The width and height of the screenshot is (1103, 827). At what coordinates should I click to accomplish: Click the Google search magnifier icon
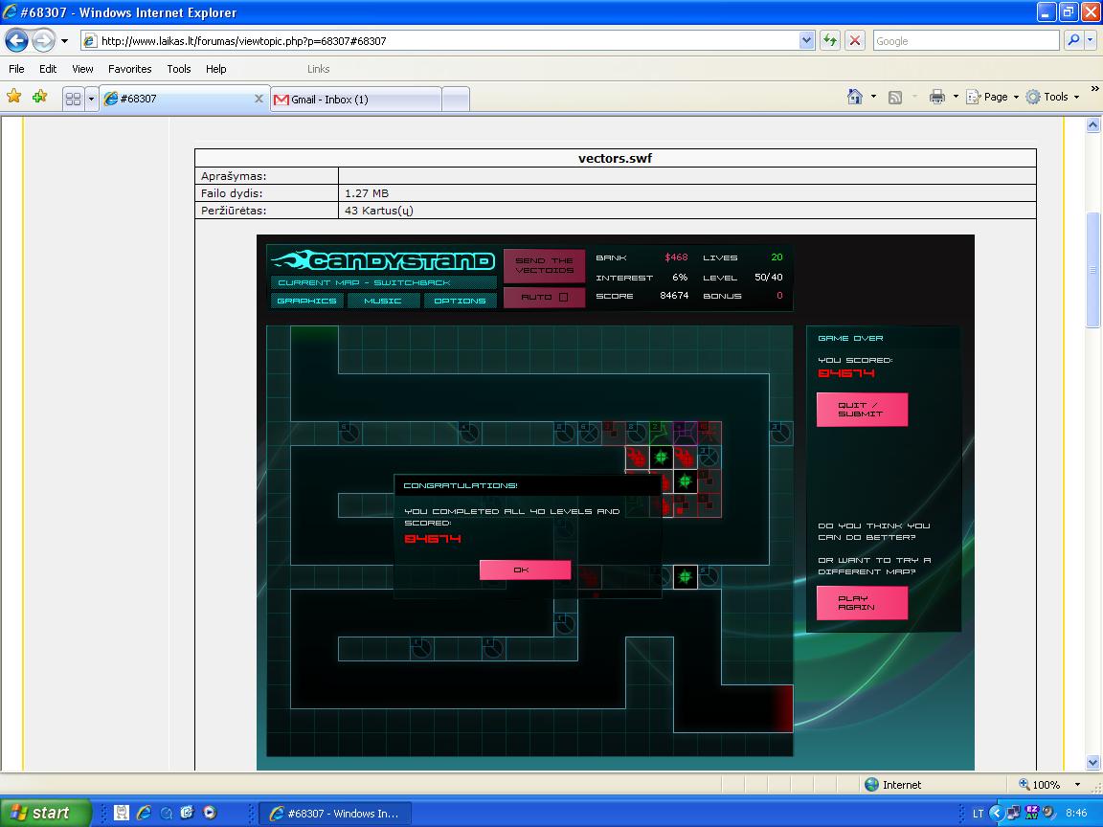point(1072,41)
